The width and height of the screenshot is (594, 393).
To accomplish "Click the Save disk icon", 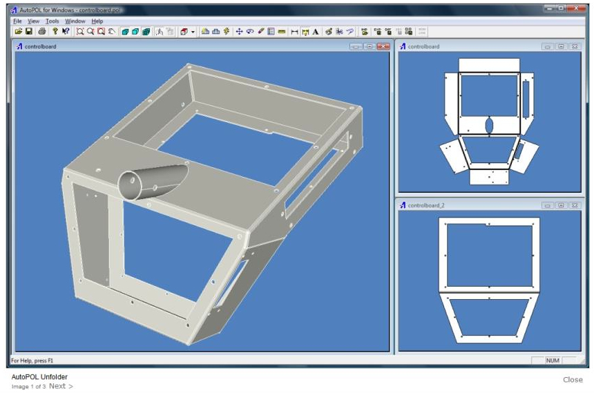I will (x=29, y=31).
